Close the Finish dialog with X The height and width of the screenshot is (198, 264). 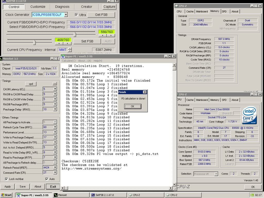145,92
